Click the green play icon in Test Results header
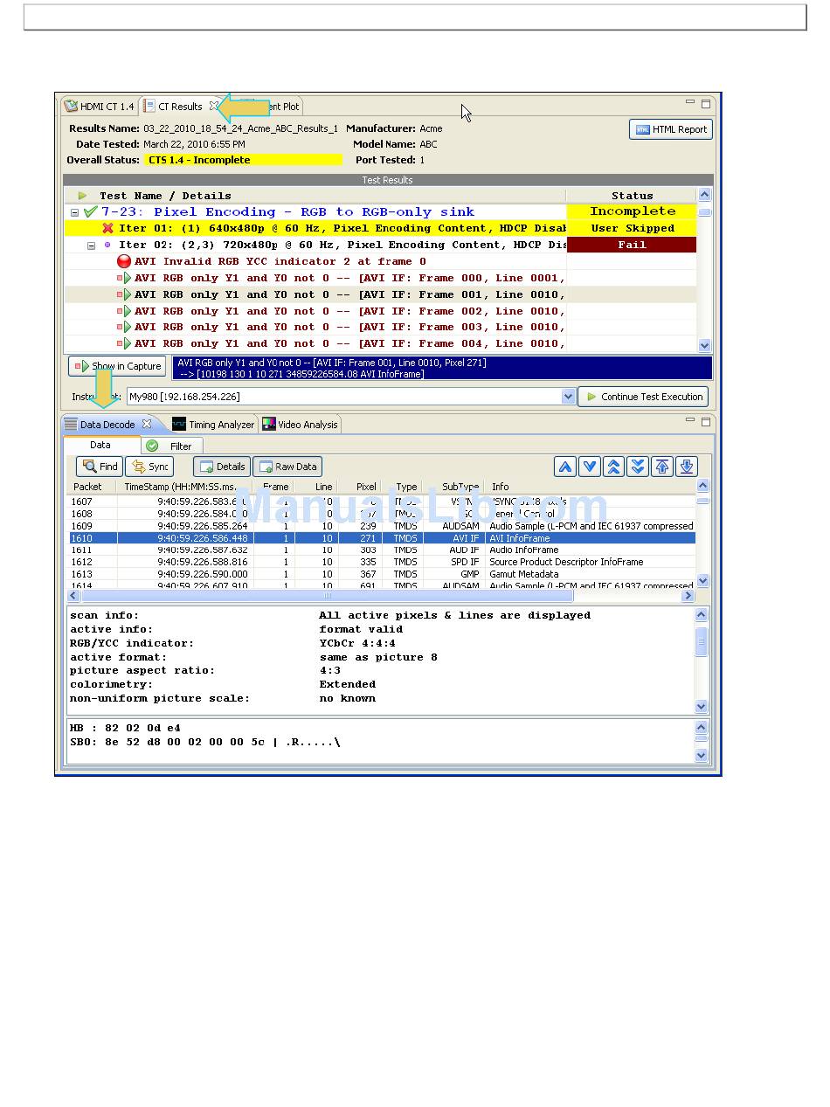The width and height of the screenshot is (830, 1107). (x=82, y=196)
